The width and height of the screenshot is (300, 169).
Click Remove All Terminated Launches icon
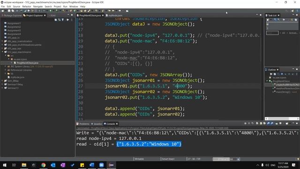point(253,123)
